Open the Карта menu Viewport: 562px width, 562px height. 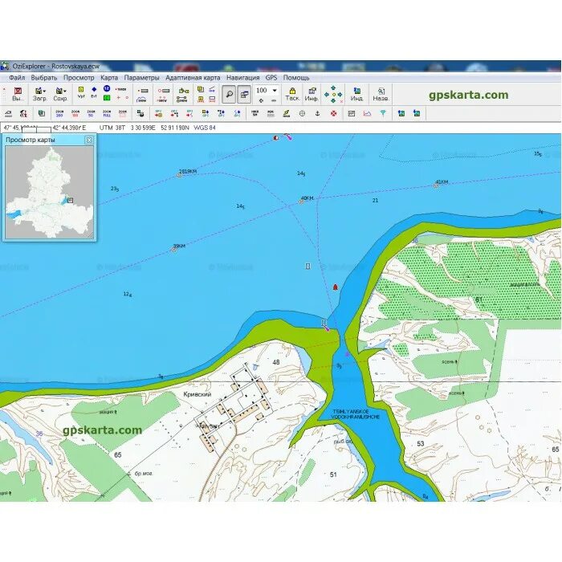109,78
